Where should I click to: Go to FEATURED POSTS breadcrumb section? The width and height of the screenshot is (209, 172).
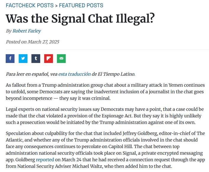click(x=81, y=6)
